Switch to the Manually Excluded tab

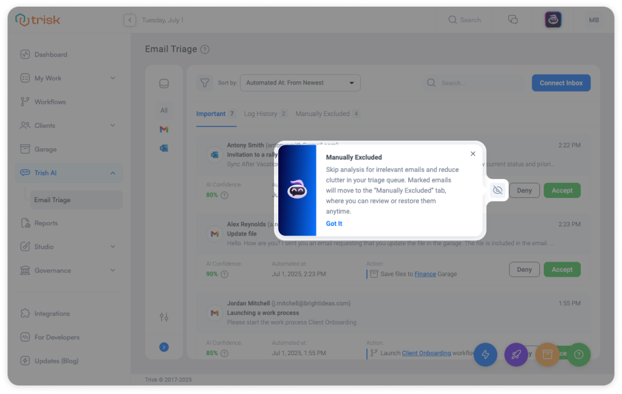tap(327, 114)
